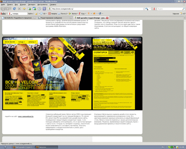Click the RU language indicator in tray

click(163, 147)
